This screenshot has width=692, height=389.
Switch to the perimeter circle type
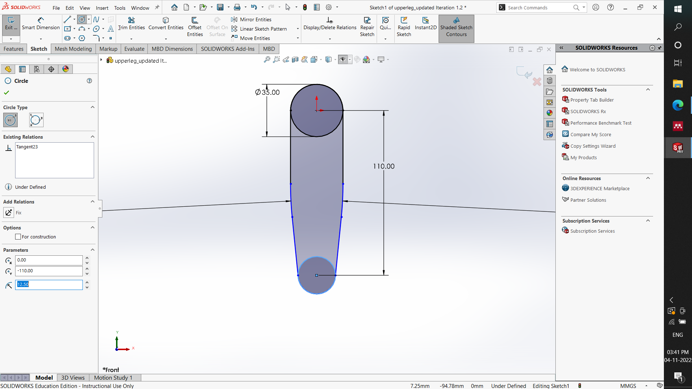36,120
